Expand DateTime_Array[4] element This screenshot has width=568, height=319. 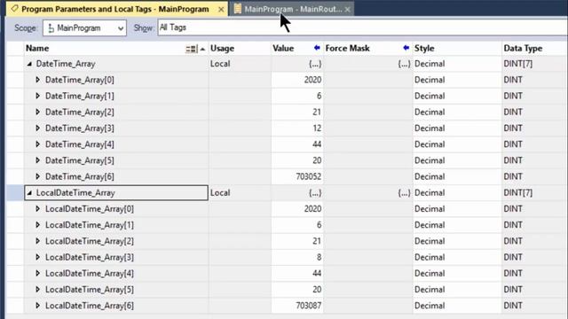point(37,144)
